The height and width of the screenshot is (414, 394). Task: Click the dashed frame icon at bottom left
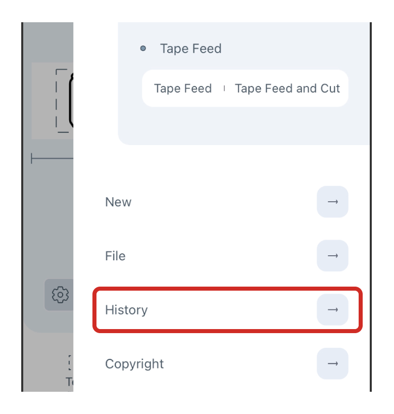[x=70, y=362]
